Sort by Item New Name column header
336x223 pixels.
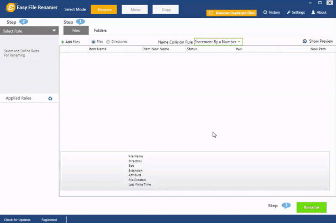[156, 49]
